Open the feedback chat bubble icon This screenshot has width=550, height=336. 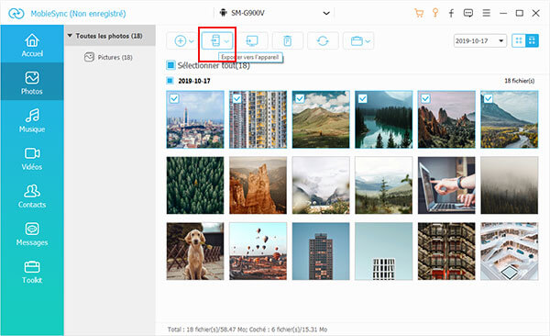(x=467, y=14)
